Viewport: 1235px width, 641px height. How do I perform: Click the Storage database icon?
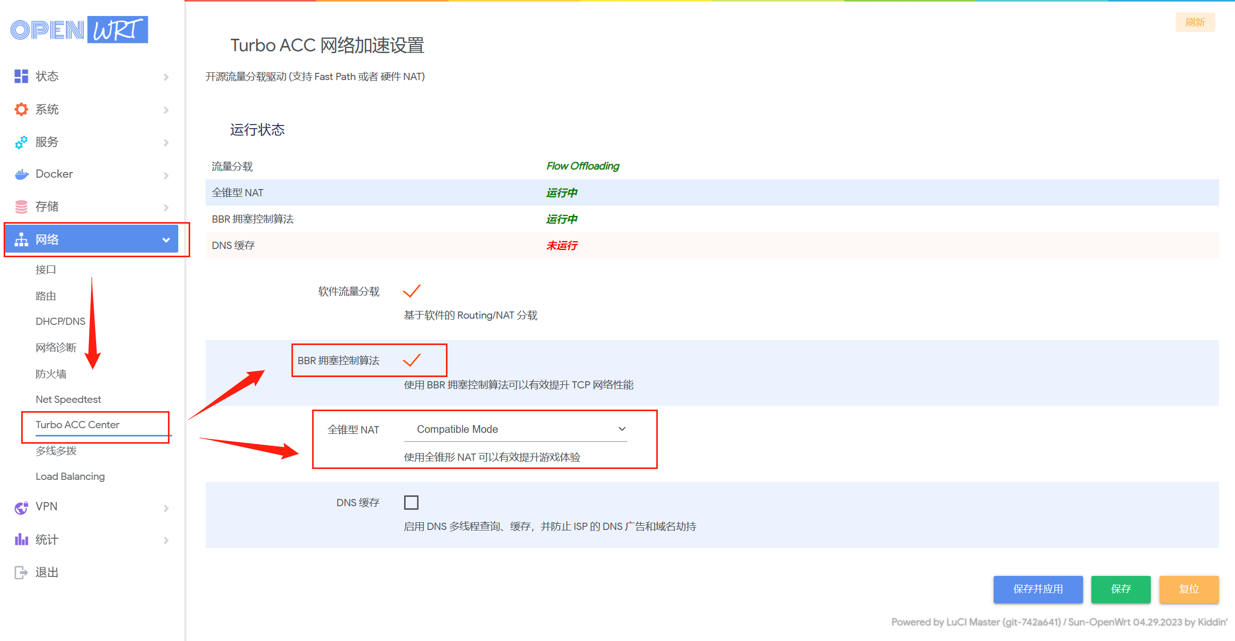[x=21, y=207]
